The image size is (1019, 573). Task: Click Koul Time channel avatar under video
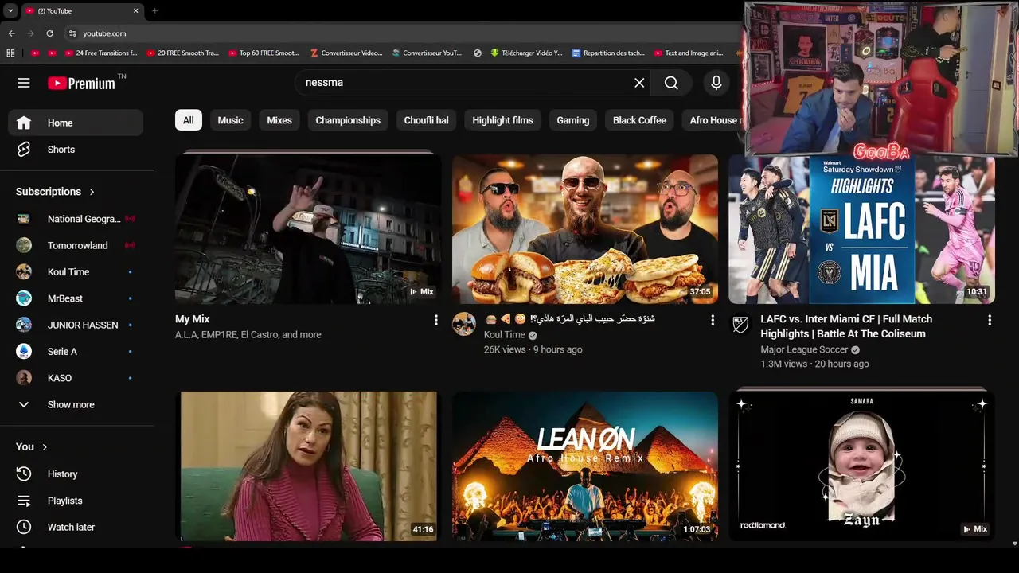pos(464,324)
